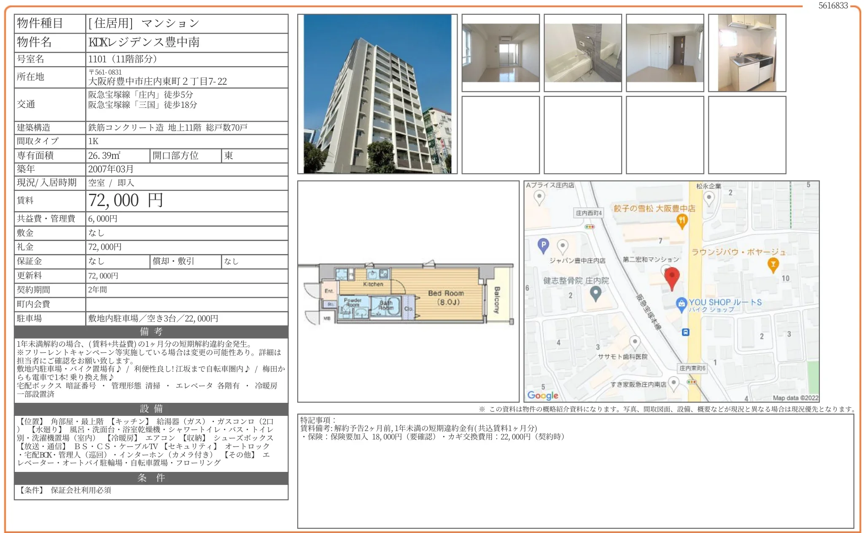The image size is (867, 533).
Task: Click the orange restaurant icon near 餃子の雪松
Action: pos(682,220)
